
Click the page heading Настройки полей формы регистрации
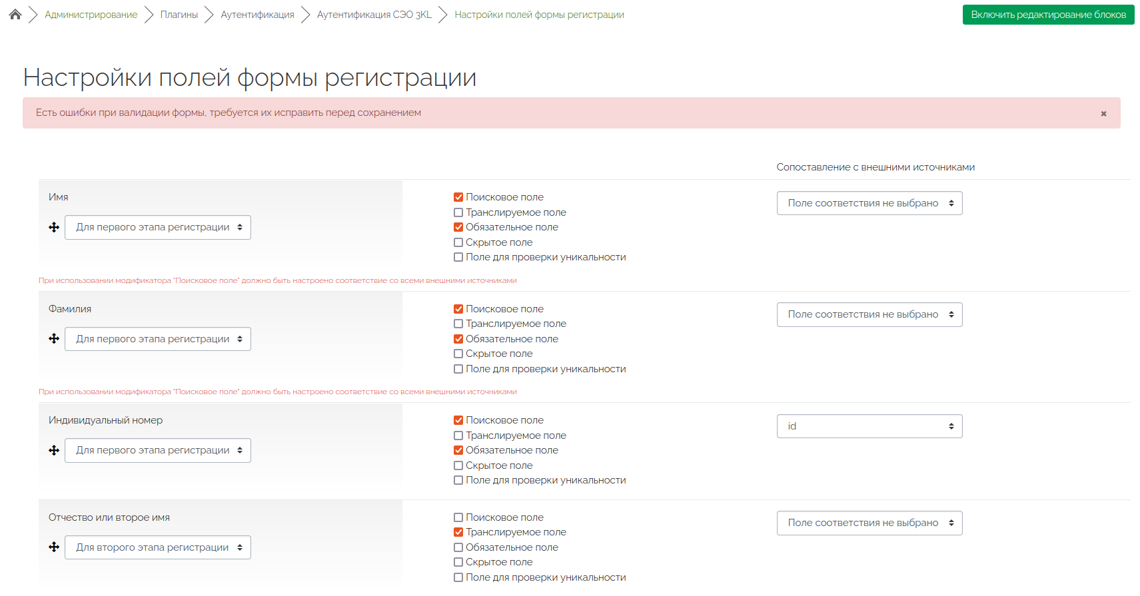point(250,78)
